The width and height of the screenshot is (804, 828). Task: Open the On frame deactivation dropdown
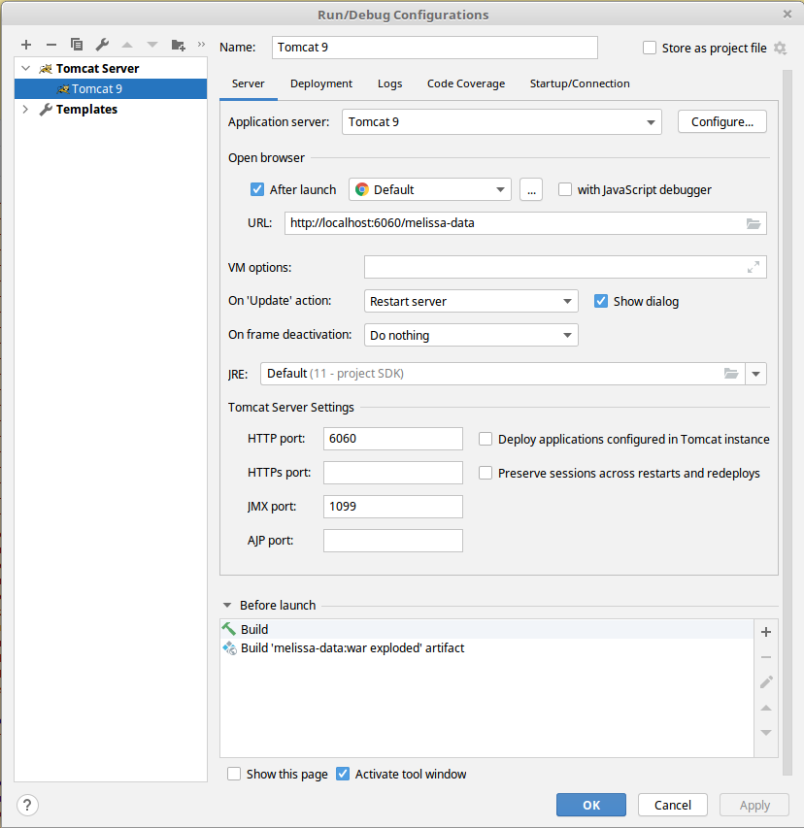(x=471, y=335)
